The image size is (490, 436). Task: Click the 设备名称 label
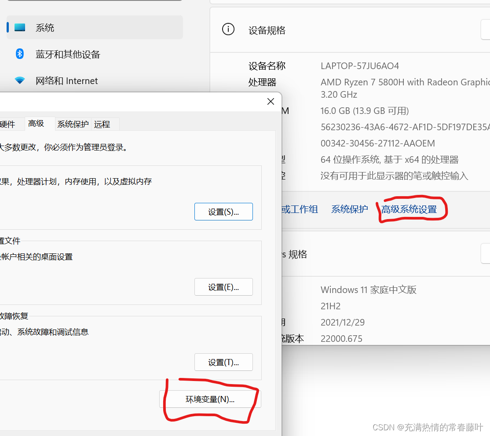[267, 66]
